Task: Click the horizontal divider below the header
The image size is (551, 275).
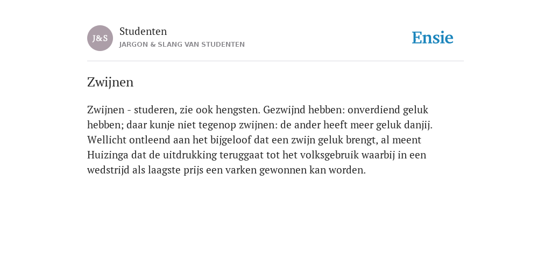Action: (275, 61)
